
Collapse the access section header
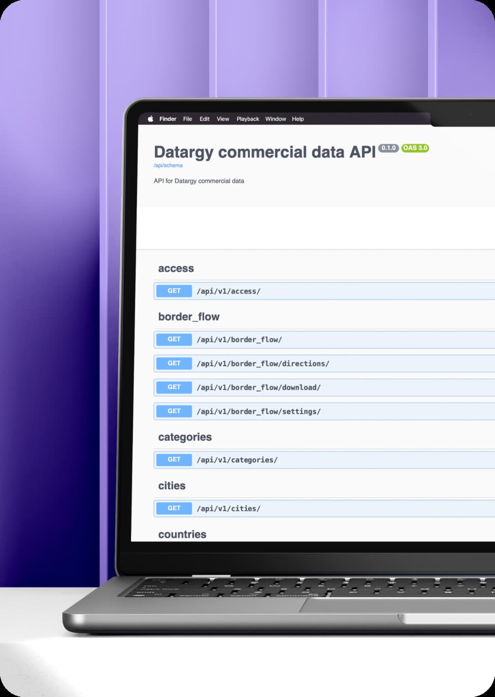click(x=176, y=268)
